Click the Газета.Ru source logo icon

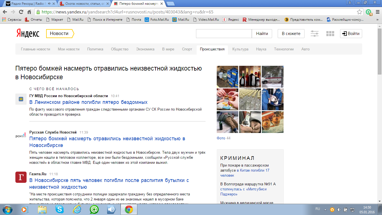21,177
